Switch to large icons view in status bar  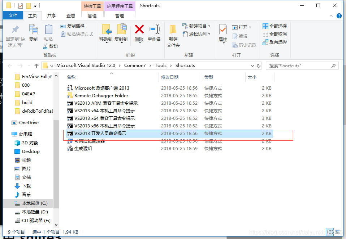click(338, 232)
